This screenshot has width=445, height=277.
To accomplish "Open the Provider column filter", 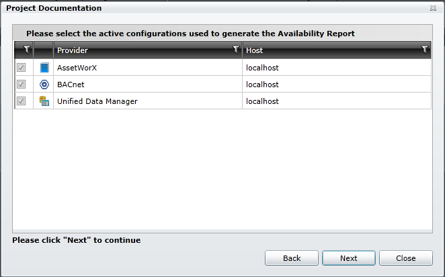I will [x=235, y=50].
